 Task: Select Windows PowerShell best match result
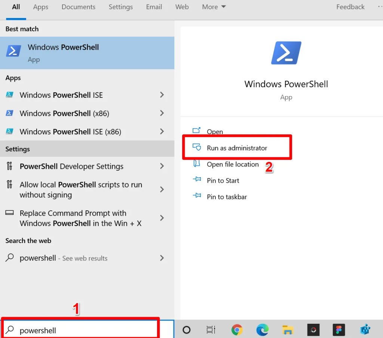(87, 53)
